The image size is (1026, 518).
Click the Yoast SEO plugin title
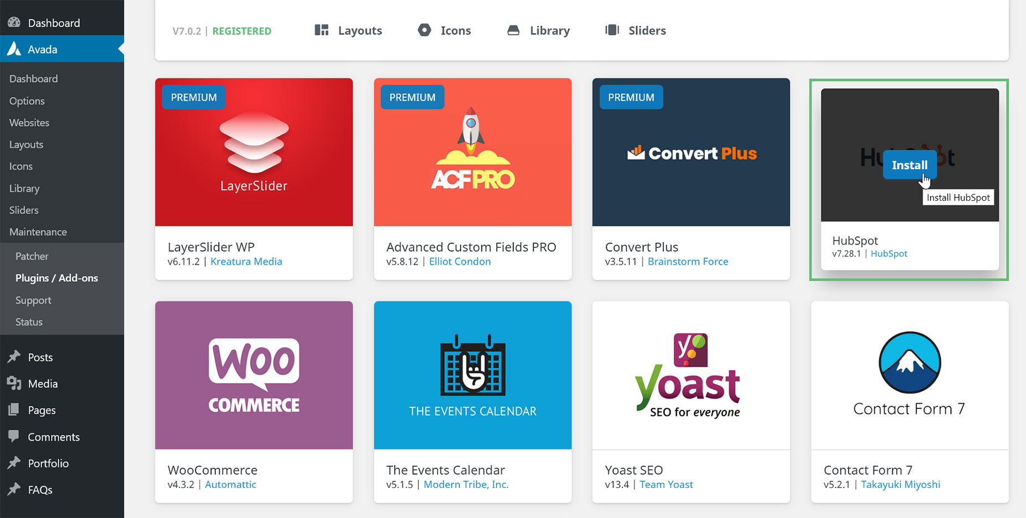pyautogui.click(x=634, y=470)
